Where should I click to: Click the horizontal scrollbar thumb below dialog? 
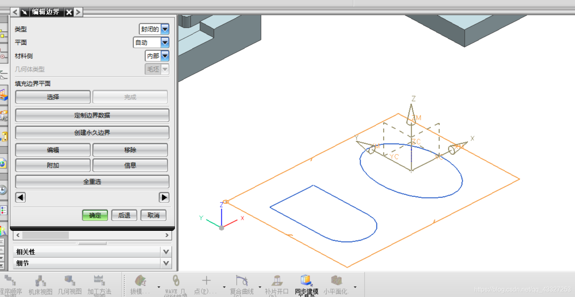[x=45, y=235]
